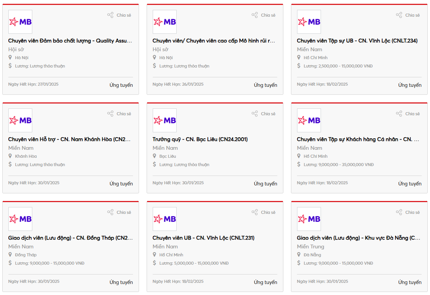This screenshot has width=430, height=295.
Task: Click Khánh Hòa location text
Action: point(26,156)
